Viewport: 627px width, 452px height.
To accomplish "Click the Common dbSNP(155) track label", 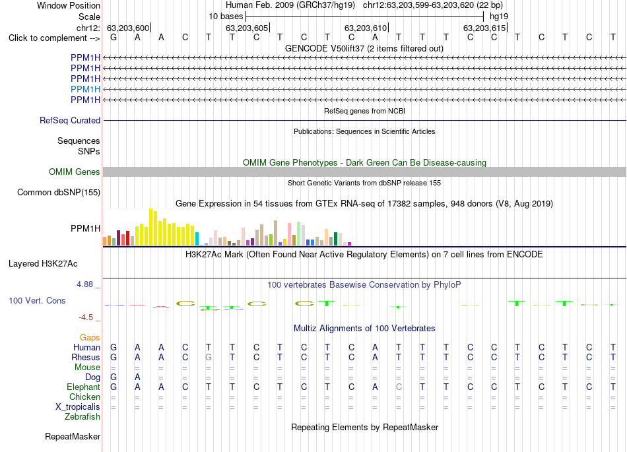I will [x=58, y=192].
